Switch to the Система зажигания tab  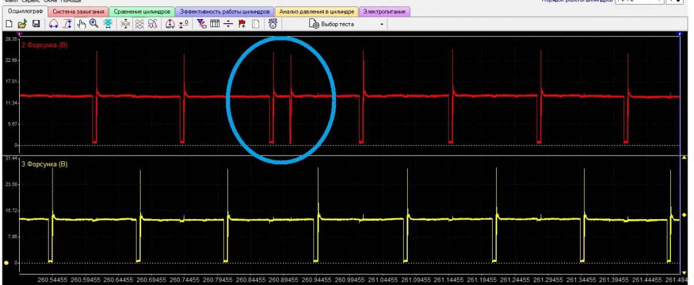tap(79, 11)
